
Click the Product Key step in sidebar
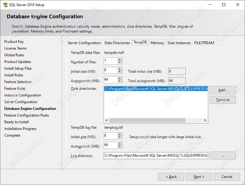pos(14,42)
